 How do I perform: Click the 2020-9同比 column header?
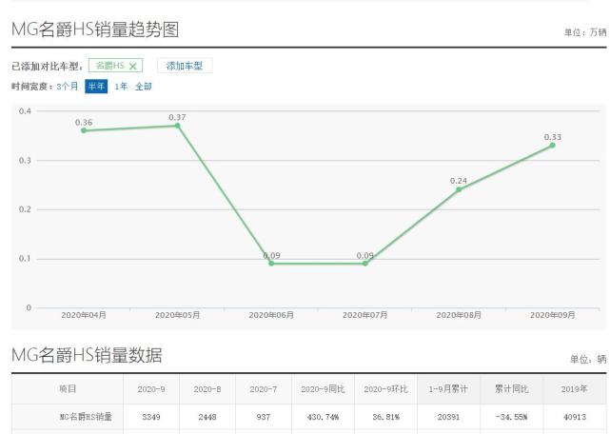click(323, 389)
